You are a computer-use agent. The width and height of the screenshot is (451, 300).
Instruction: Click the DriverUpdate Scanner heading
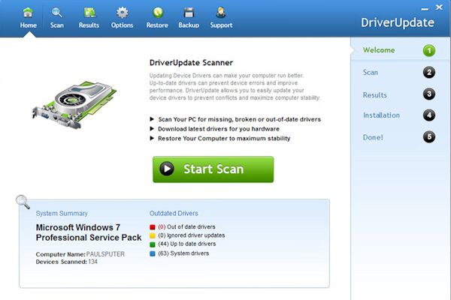click(x=191, y=62)
